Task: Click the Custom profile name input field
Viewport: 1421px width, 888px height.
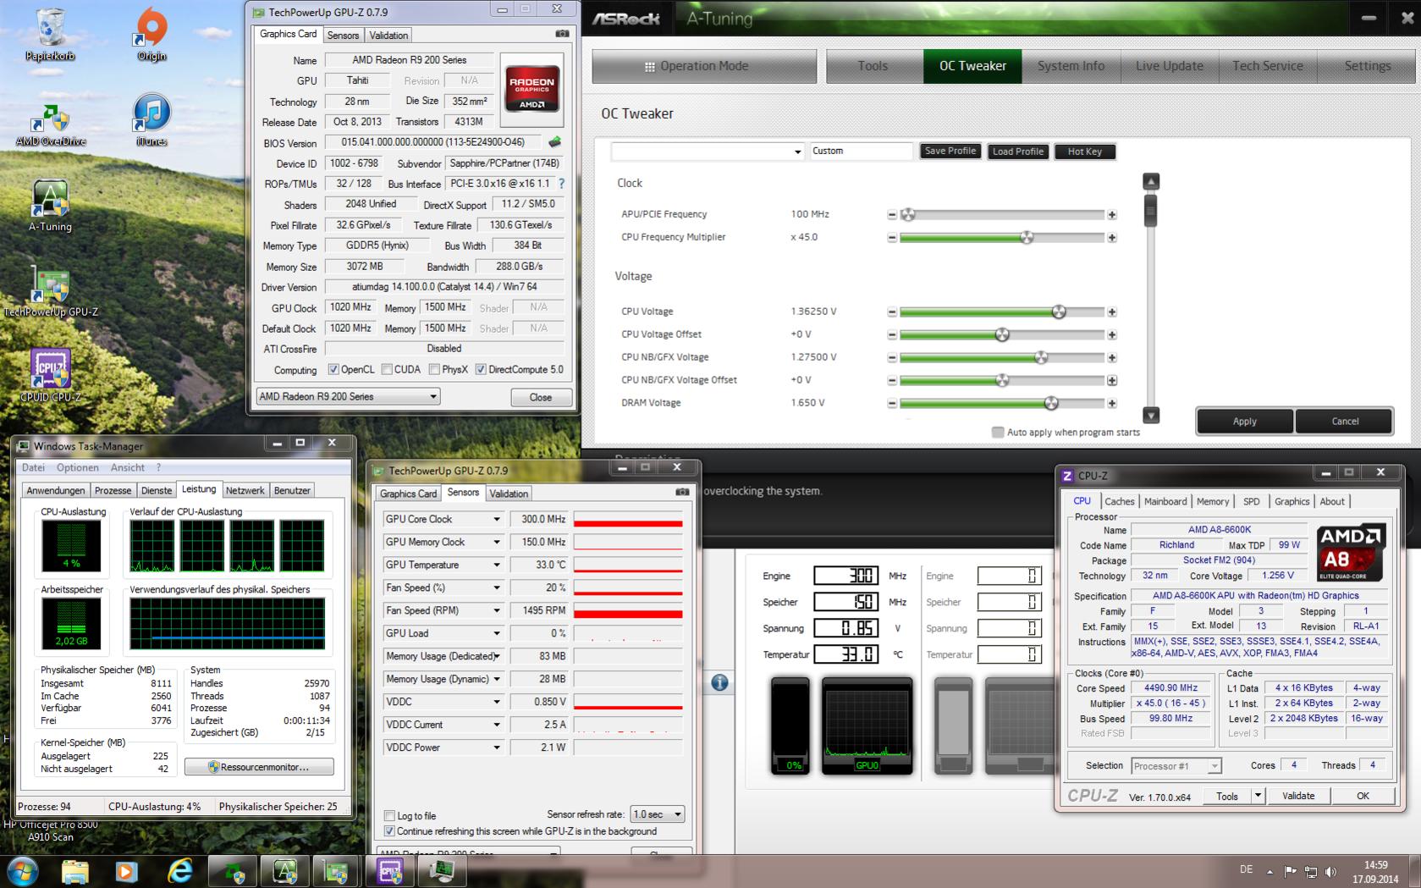Action: tap(862, 152)
